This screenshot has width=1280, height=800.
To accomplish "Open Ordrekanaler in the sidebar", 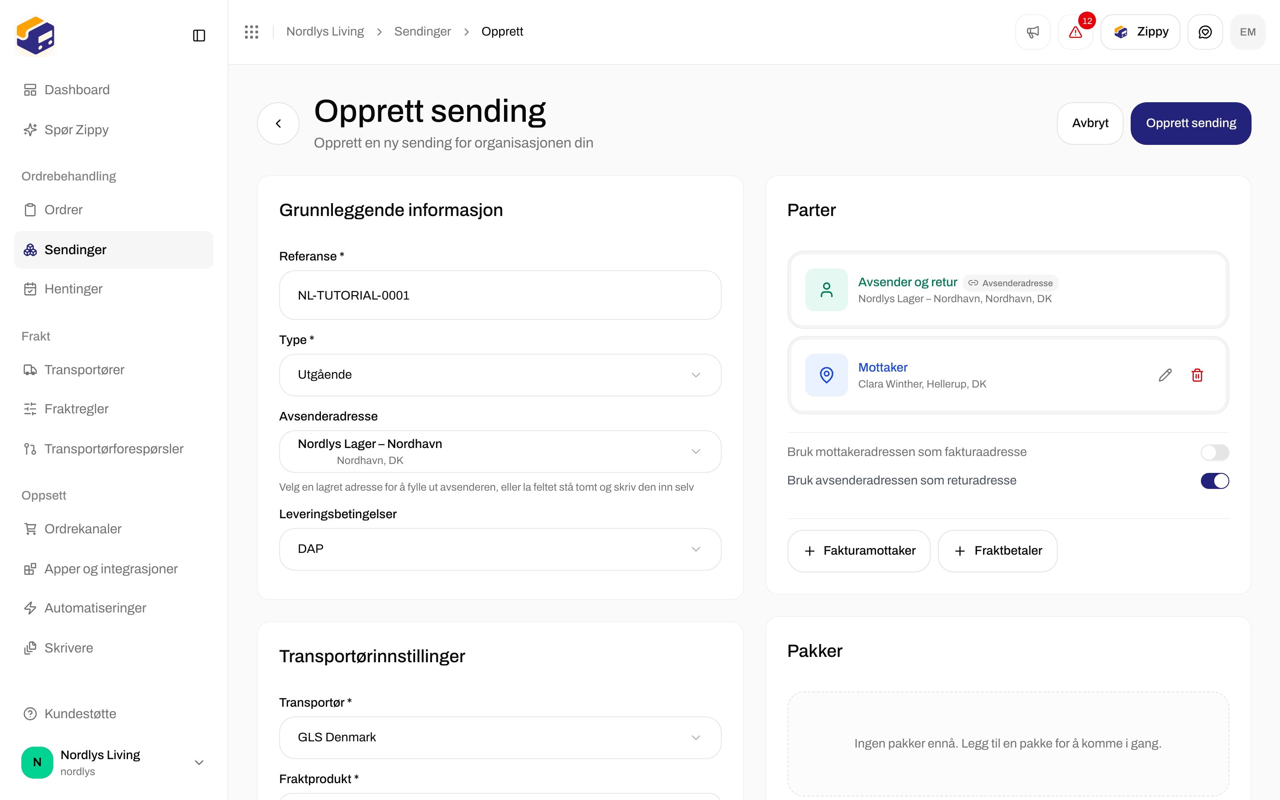I will (x=114, y=529).
